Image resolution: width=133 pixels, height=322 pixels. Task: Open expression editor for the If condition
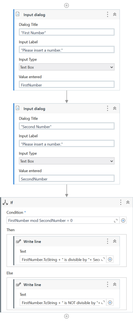click(x=116, y=220)
